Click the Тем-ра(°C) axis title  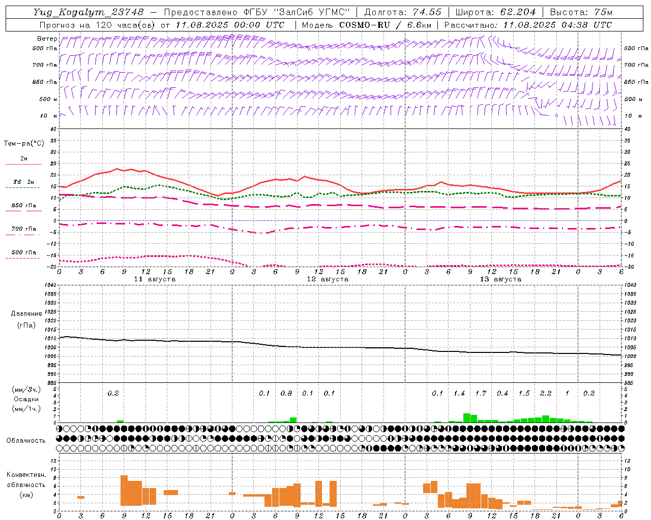point(24,144)
